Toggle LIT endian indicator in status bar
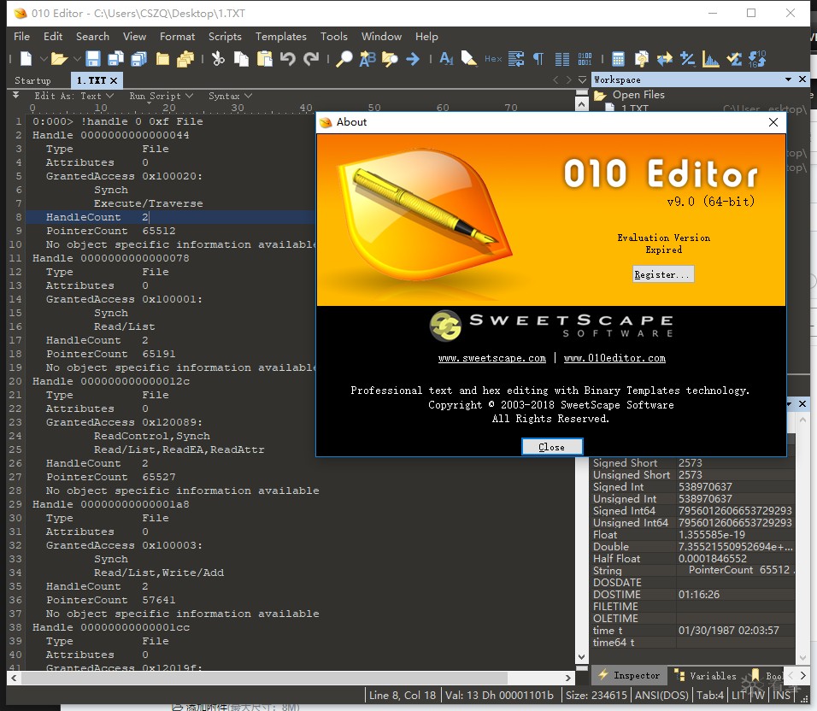The height and width of the screenshot is (711, 817). (739, 696)
